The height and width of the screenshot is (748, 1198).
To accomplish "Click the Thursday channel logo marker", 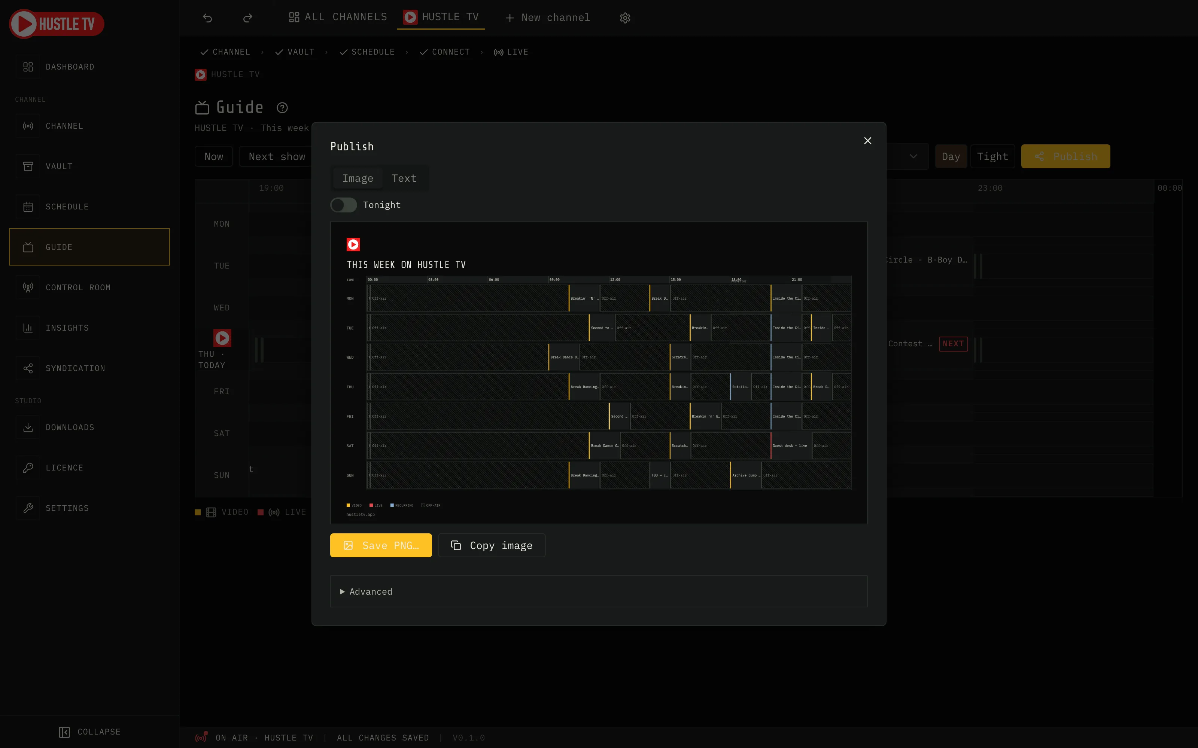I will (222, 338).
